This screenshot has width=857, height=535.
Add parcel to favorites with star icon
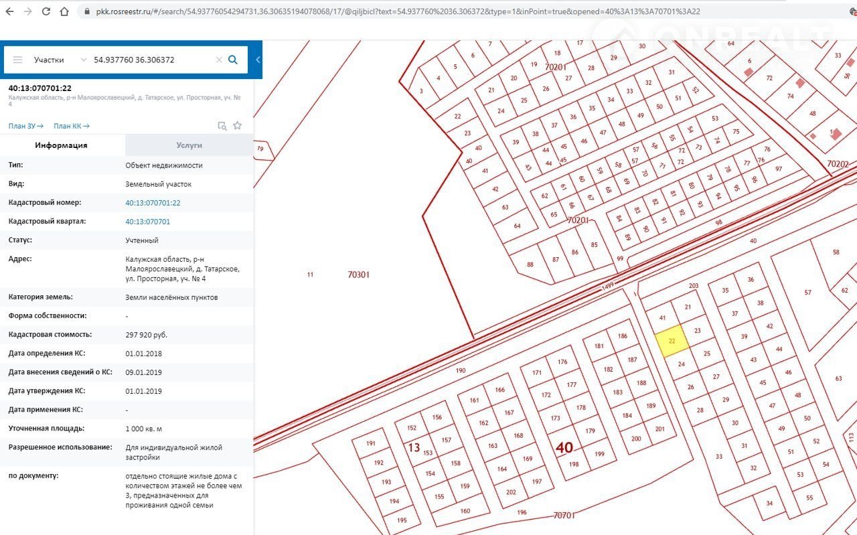(237, 126)
